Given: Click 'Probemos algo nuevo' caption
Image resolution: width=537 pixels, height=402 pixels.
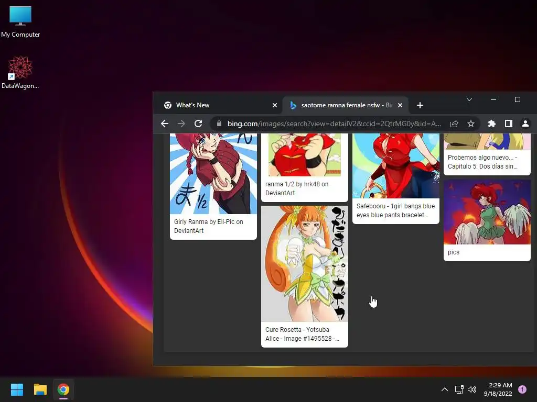Looking at the screenshot, I should tap(482, 162).
